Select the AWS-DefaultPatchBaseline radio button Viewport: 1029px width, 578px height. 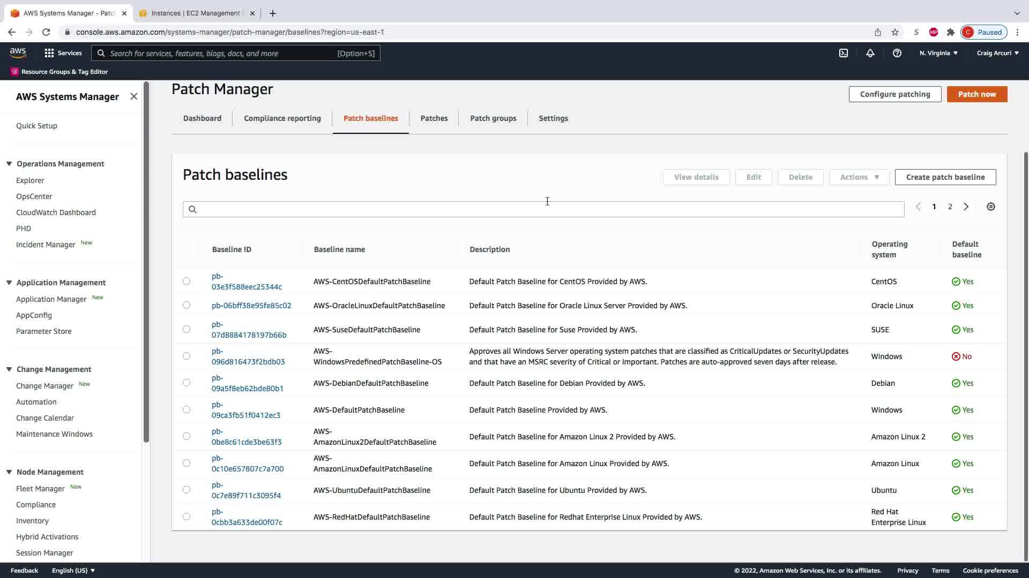(x=187, y=409)
